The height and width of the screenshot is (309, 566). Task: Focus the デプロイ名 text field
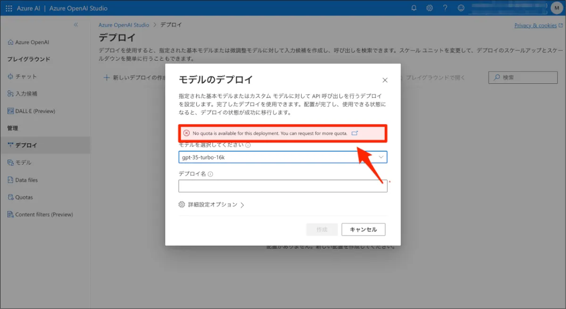283,186
